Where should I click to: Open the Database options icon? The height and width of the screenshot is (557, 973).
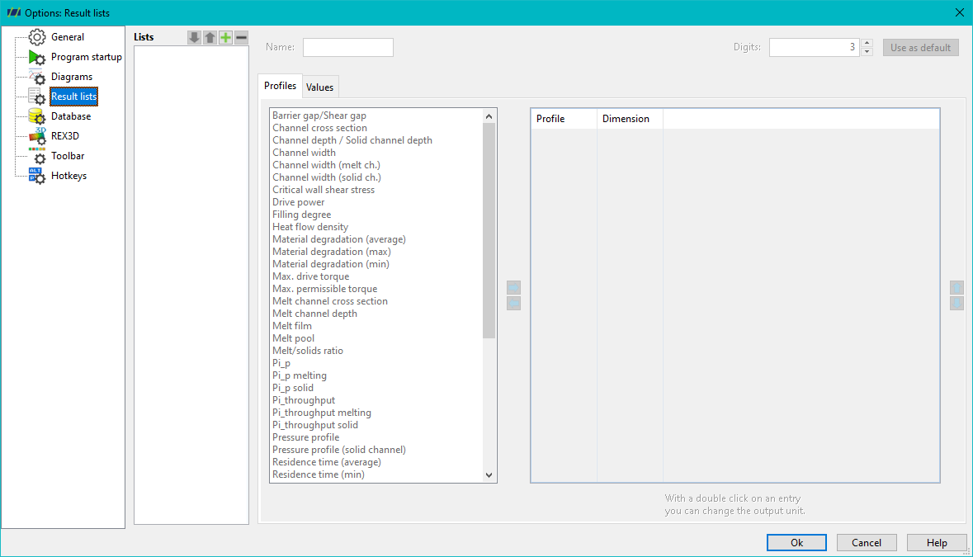coord(37,116)
